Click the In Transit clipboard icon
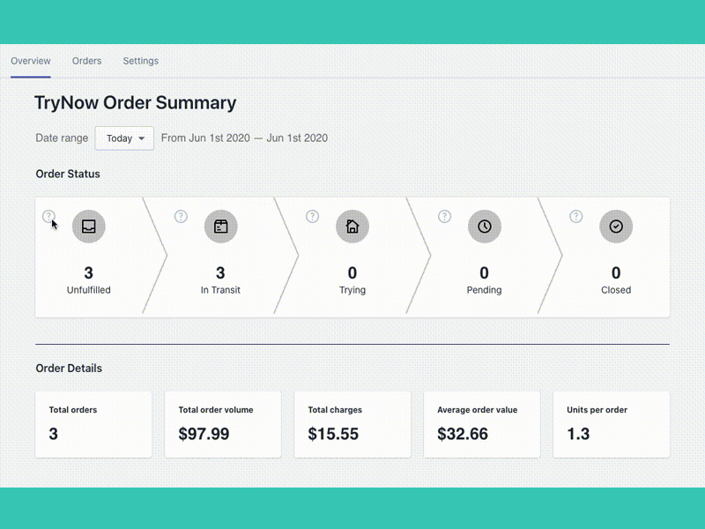 pyautogui.click(x=221, y=226)
